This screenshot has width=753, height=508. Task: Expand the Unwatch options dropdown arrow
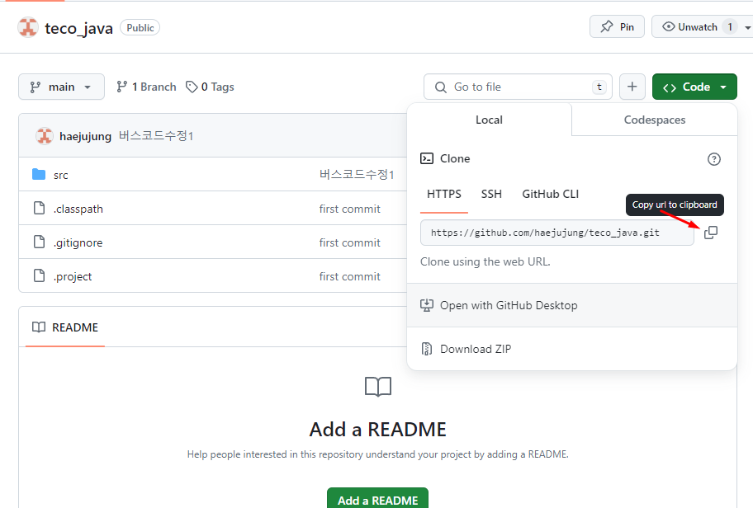click(x=746, y=28)
